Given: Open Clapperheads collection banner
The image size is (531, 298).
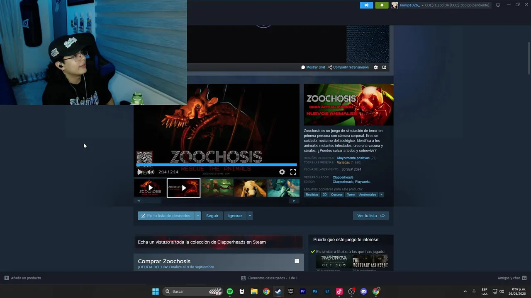Looking at the screenshot, I should (x=219, y=242).
